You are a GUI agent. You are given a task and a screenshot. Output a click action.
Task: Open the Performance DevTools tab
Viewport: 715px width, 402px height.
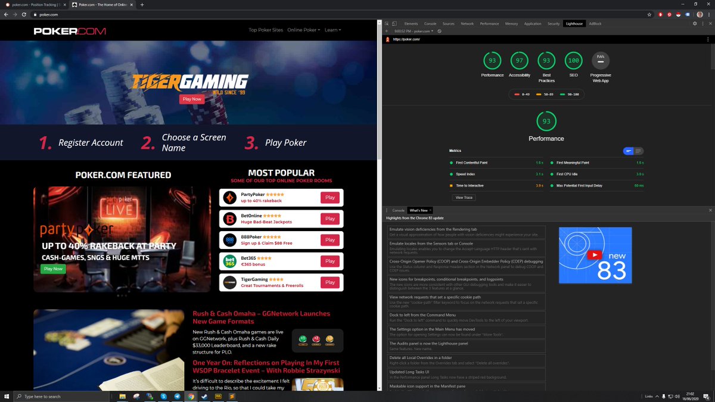(x=489, y=24)
